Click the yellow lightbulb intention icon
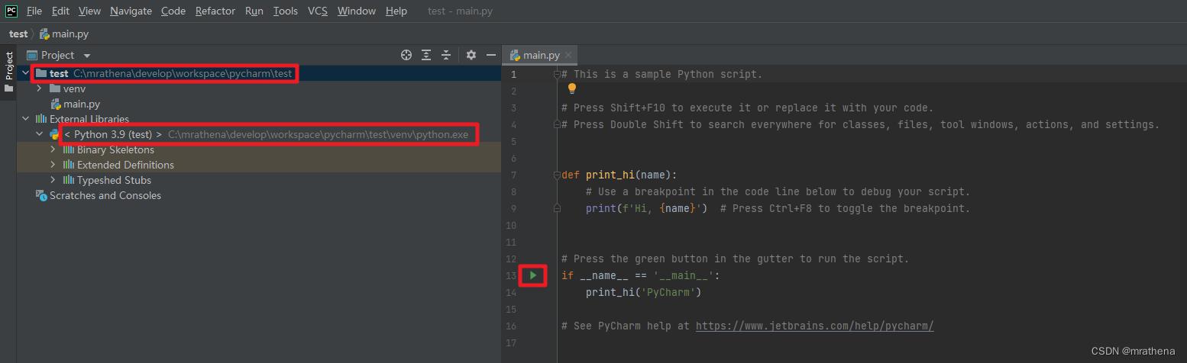 572,89
